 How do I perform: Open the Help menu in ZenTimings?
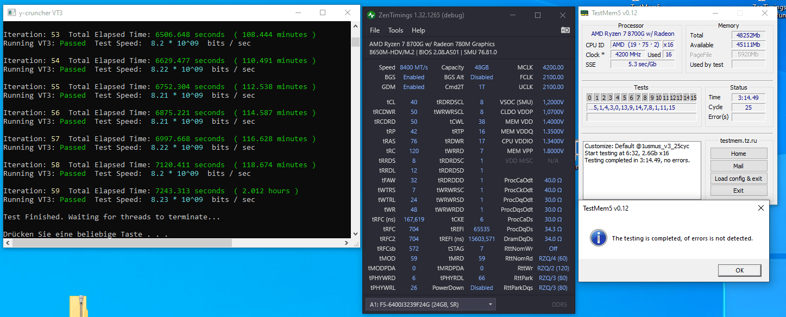[418, 30]
